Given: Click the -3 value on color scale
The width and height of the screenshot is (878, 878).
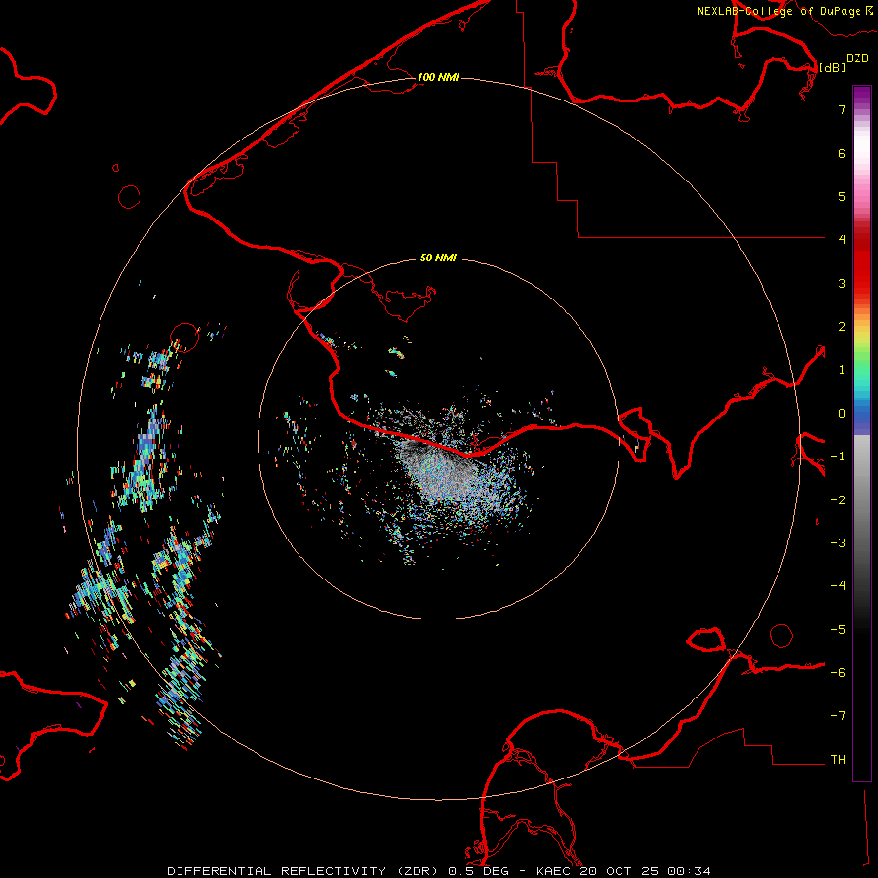Looking at the screenshot, I should [838, 543].
